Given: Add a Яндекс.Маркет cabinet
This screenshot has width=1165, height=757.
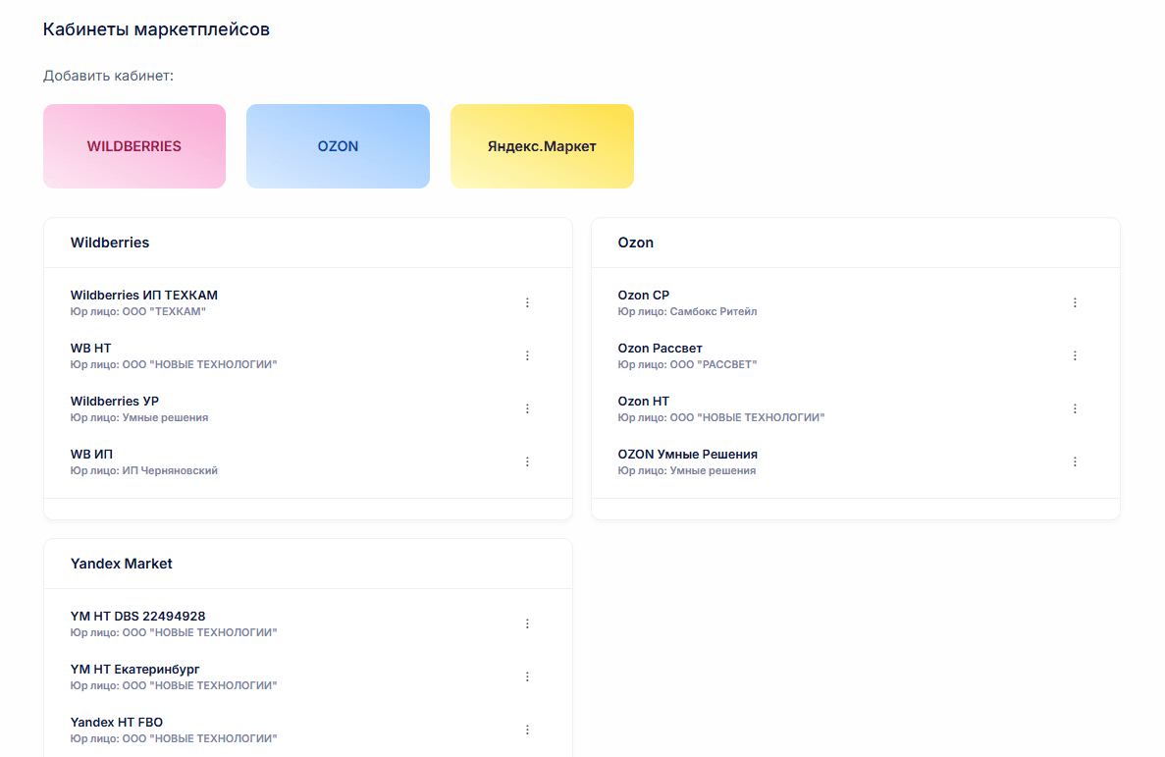Looking at the screenshot, I should point(542,145).
